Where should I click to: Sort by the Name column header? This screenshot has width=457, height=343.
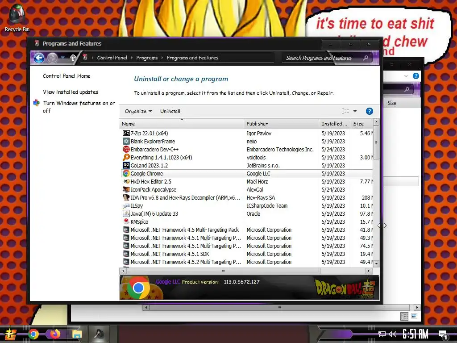(182, 124)
